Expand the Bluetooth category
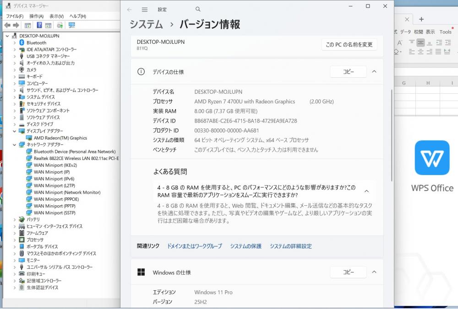This screenshot has width=458, height=309. pyautogui.click(x=14, y=43)
